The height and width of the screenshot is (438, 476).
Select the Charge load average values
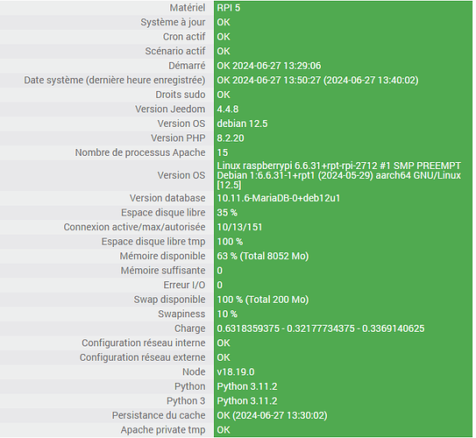[x=321, y=328]
